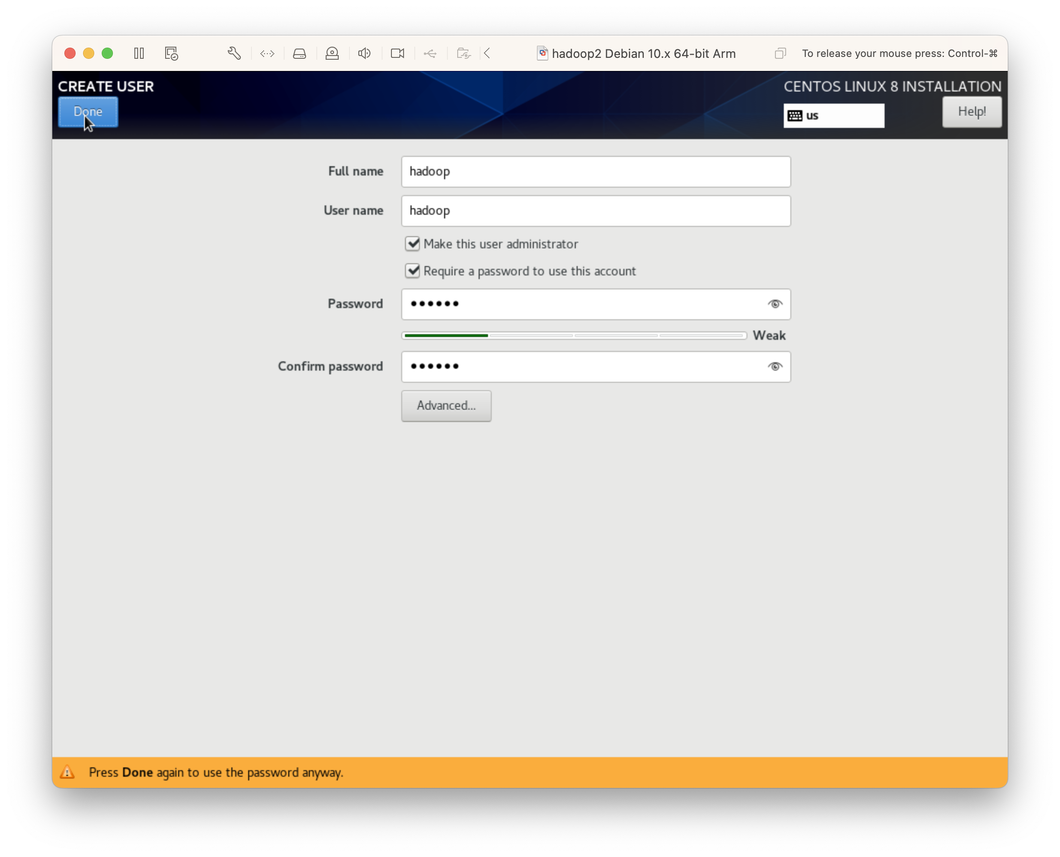Click the CD/DVD drive icon in toolbar
Screen dimensions: 1060x857
coord(332,53)
